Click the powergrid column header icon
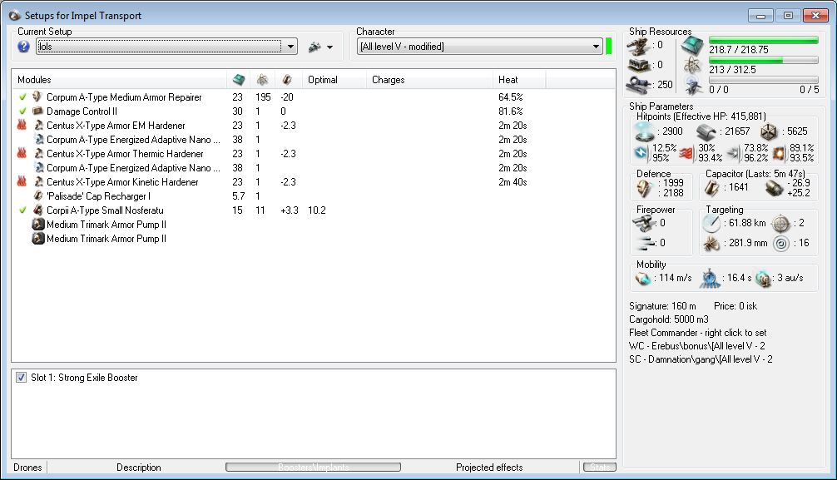Image resolution: width=837 pixels, height=480 pixels. point(262,80)
